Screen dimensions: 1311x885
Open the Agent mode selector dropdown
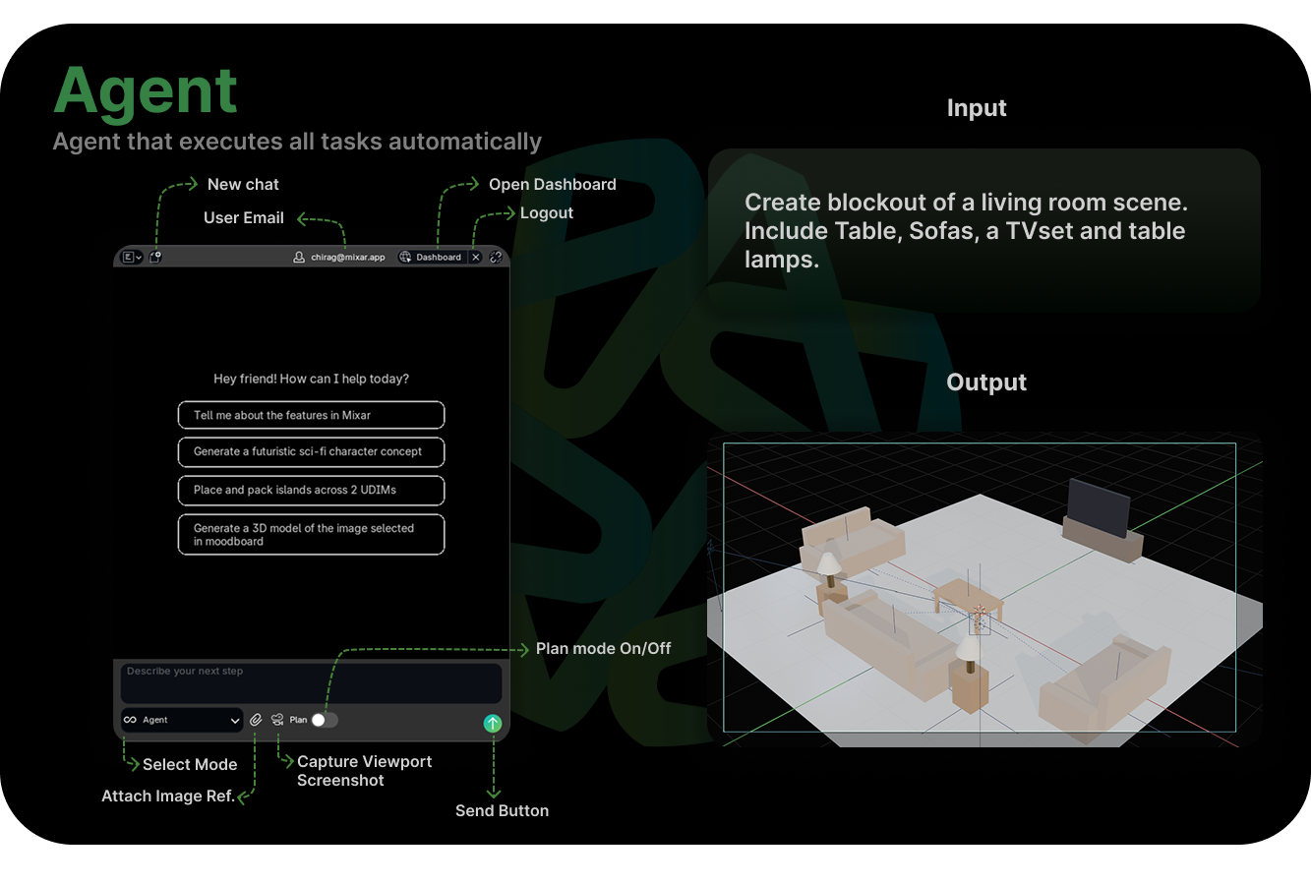[182, 720]
